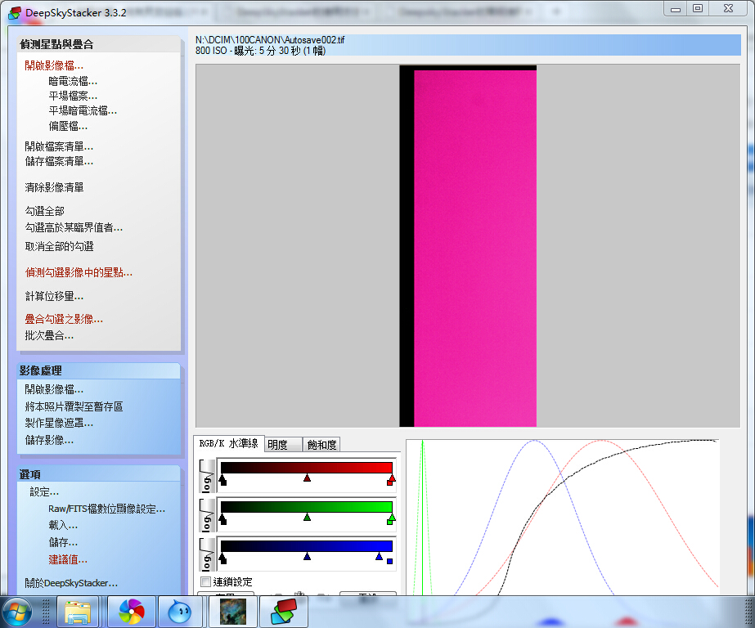
Task: Click 偏壓檔... bias files link
Action: [x=68, y=126]
